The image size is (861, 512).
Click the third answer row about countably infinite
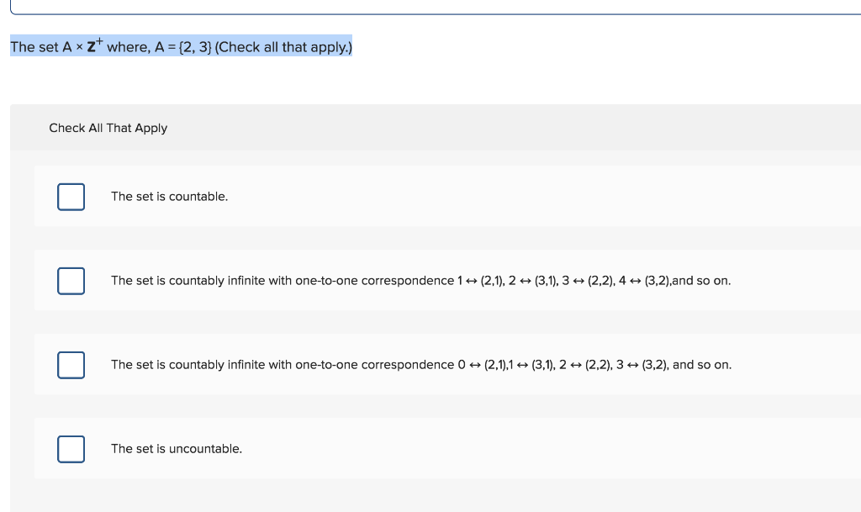point(420,364)
